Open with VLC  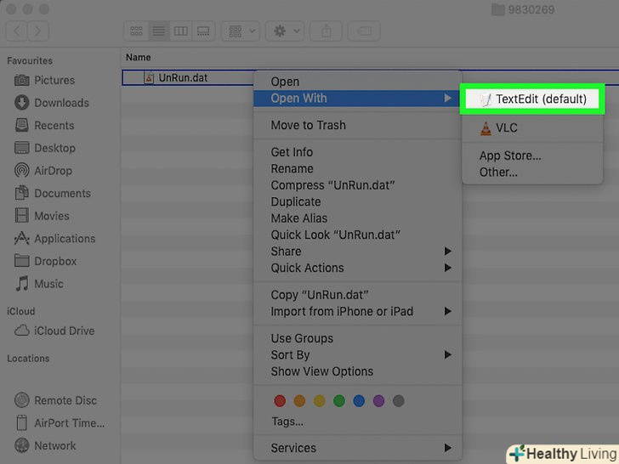(x=532, y=127)
